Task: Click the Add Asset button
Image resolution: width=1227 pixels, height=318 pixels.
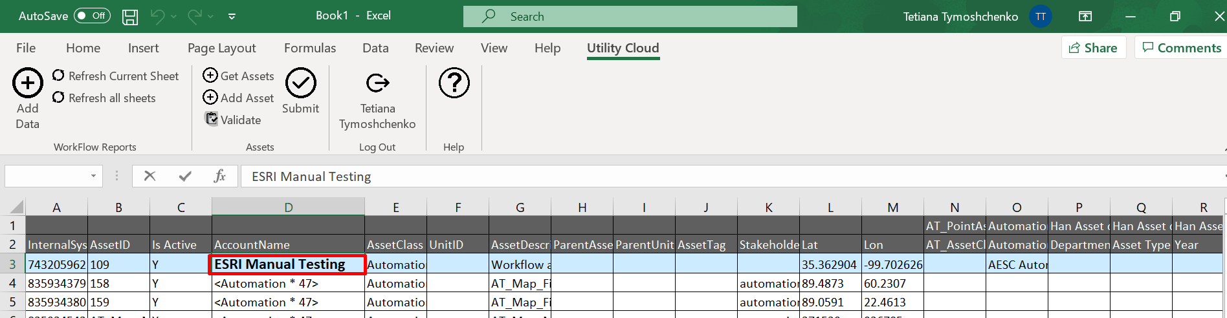Action: pyautogui.click(x=238, y=98)
